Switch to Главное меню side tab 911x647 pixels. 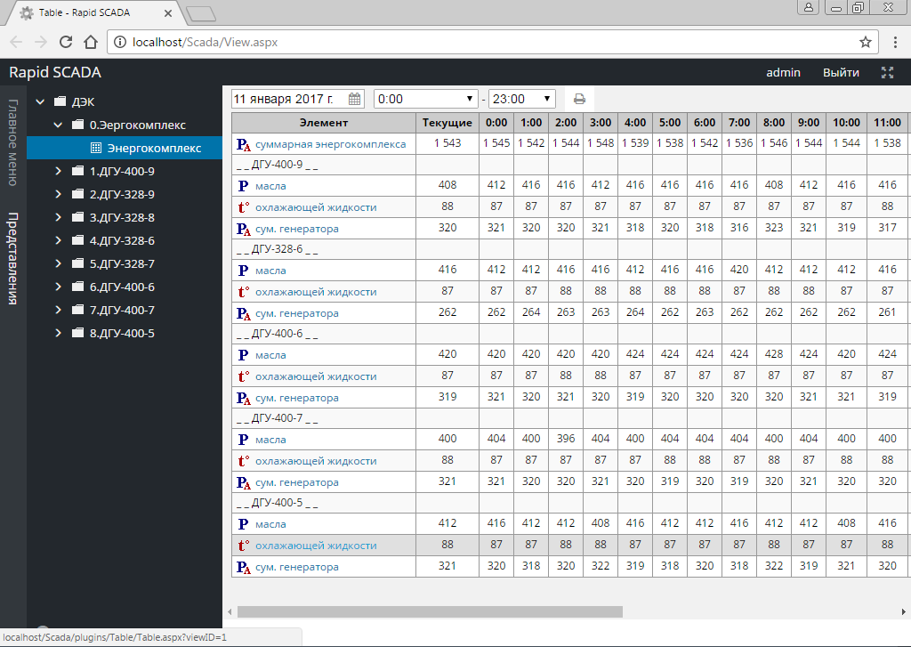[x=12, y=142]
